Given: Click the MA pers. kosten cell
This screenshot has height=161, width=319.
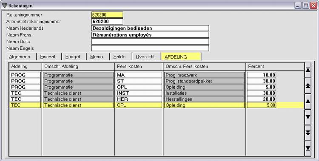Looking at the screenshot, I should pyautogui.click(x=139, y=75).
